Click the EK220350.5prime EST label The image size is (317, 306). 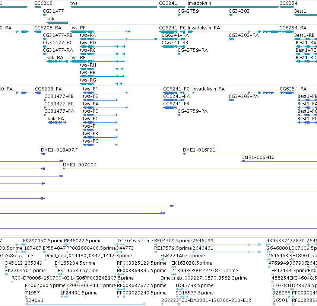click(x=25, y=271)
